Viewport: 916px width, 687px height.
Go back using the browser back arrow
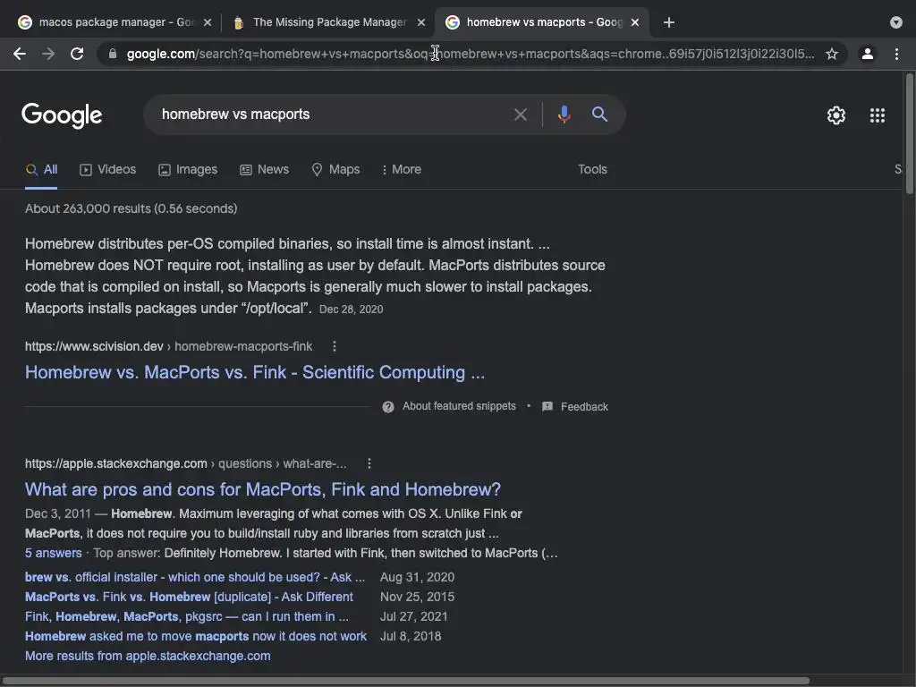click(x=20, y=54)
